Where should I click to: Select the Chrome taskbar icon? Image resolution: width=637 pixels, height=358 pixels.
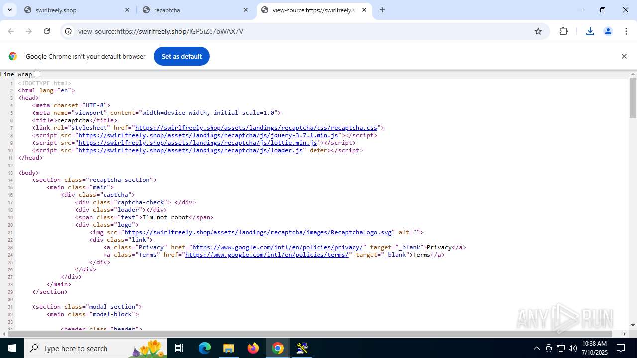[x=278, y=348]
